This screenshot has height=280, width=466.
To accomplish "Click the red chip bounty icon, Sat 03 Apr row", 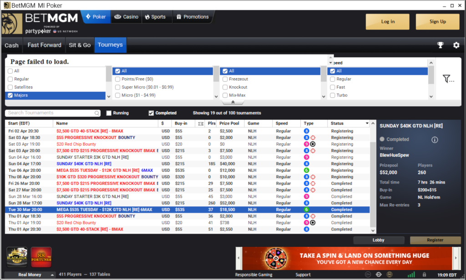I will click(x=313, y=144).
